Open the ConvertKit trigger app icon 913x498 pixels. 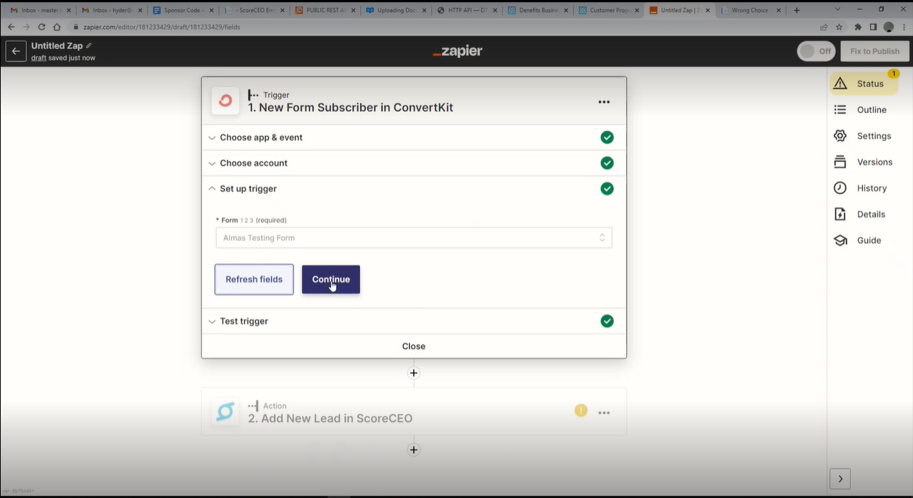[225, 101]
